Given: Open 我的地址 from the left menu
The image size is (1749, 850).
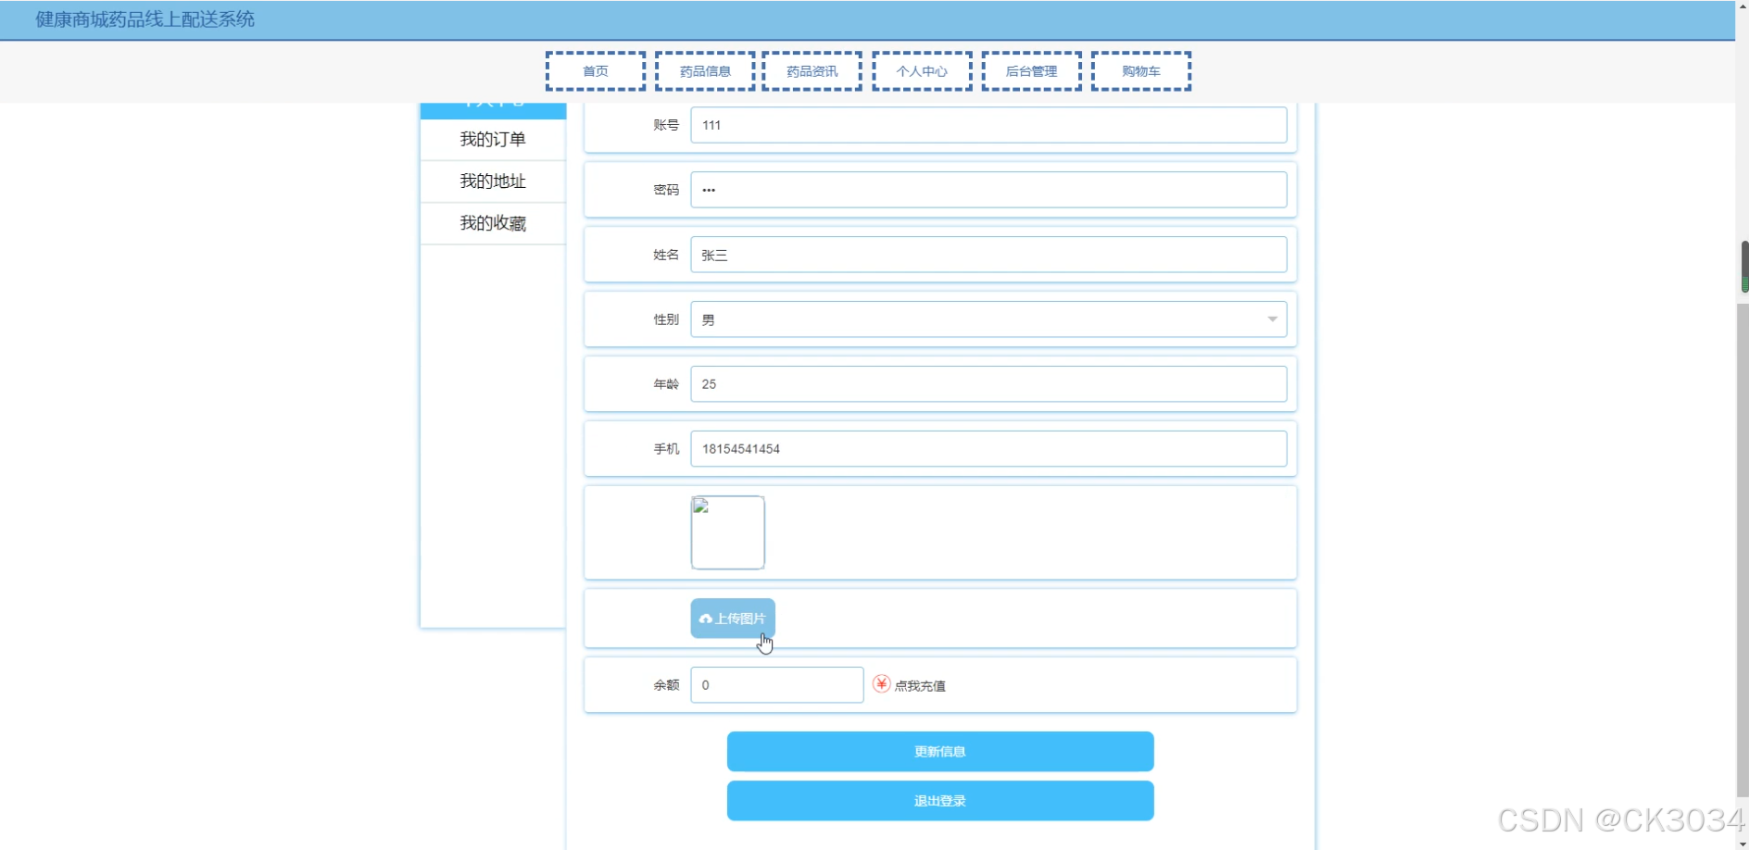Looking at the screenshot, I should 492,181.
